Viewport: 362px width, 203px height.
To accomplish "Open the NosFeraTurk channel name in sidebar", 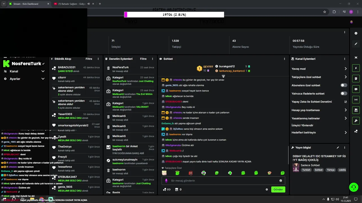I will 26,64.
